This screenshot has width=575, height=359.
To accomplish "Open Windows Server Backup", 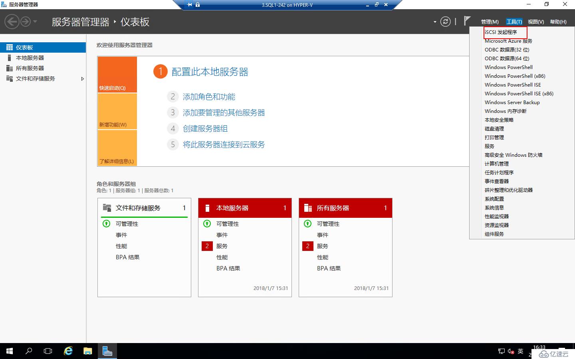I will pos(512,102).
